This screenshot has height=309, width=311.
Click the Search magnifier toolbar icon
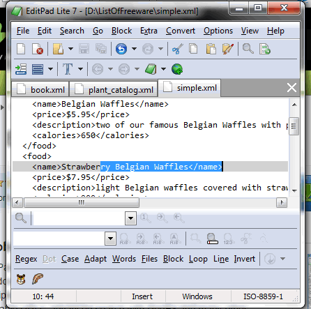click(x=248, y=49)
